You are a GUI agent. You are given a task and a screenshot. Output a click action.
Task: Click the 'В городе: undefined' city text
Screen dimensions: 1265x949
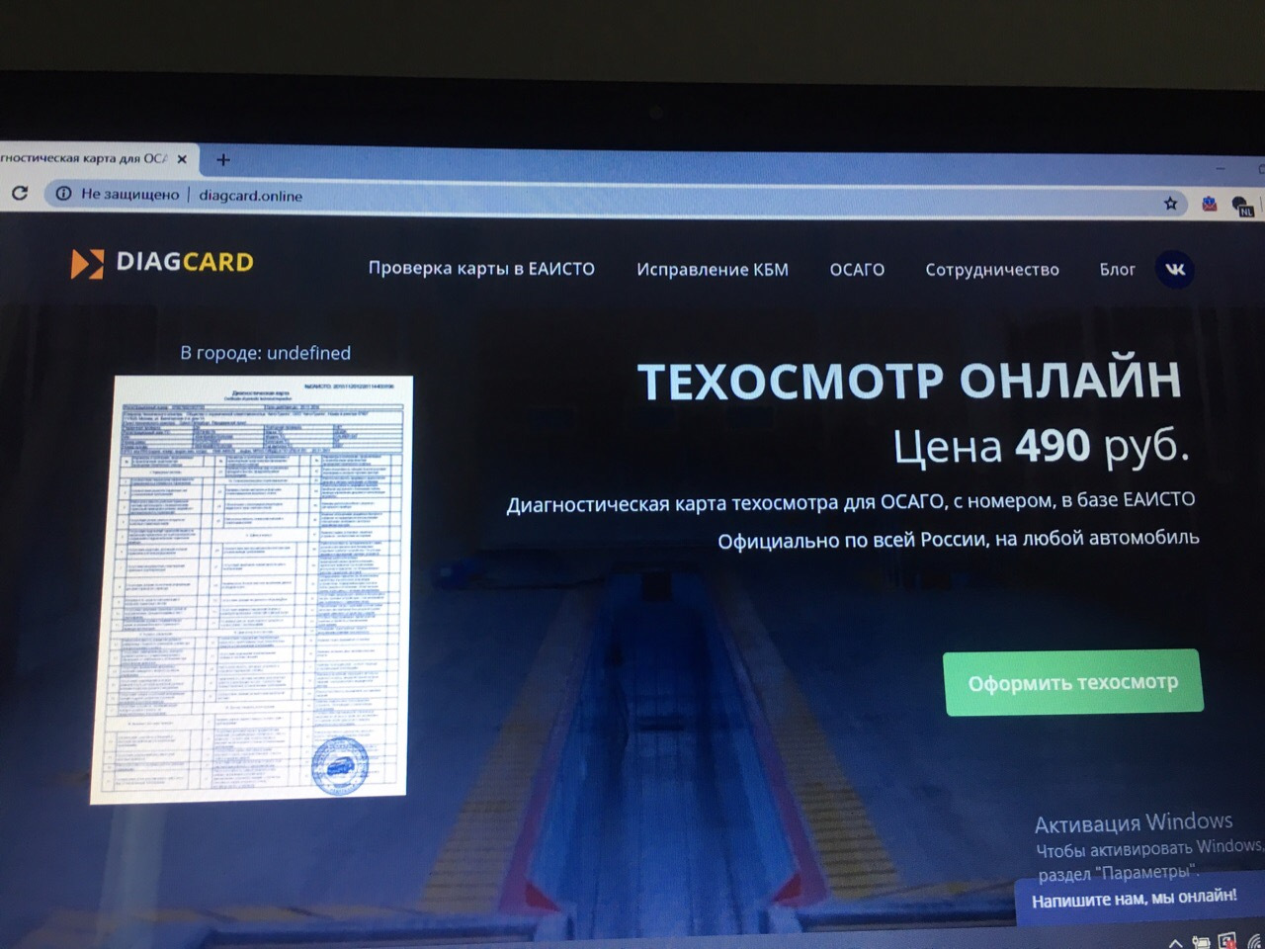coord(265,353)
